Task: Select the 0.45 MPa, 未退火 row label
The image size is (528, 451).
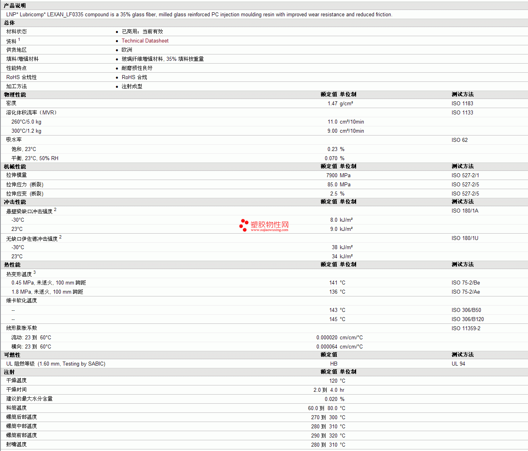Action: [x=48, y=283]
